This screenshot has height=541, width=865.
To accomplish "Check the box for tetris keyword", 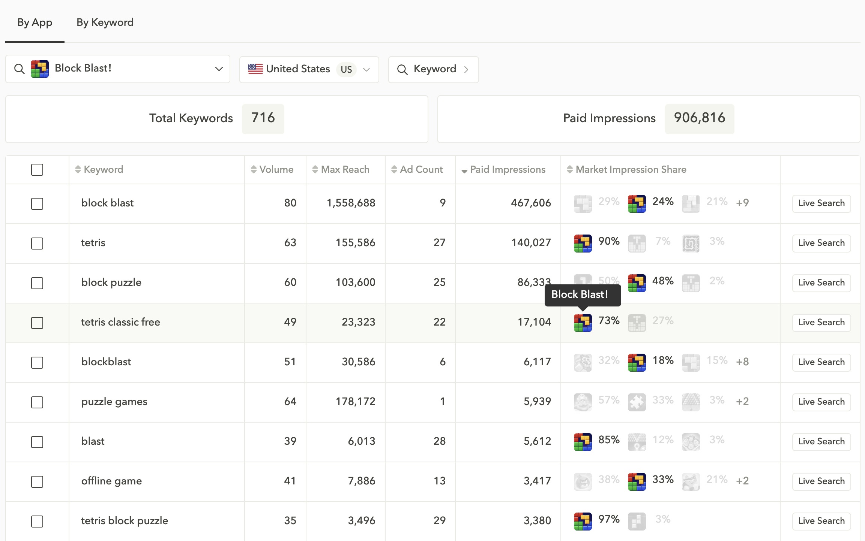I will tap(37, 244).
